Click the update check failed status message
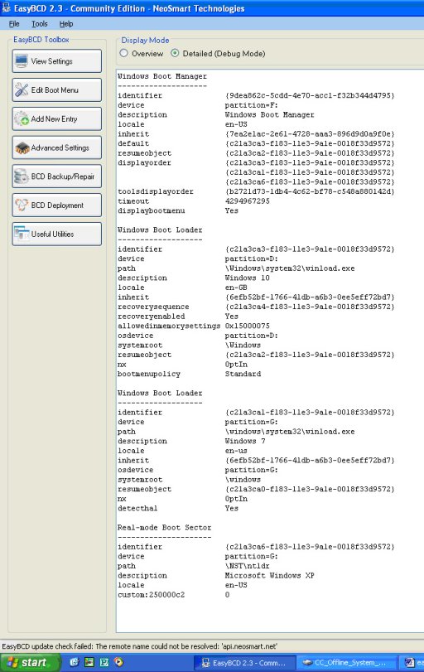424x672 pixels. (x=140, y=646)
